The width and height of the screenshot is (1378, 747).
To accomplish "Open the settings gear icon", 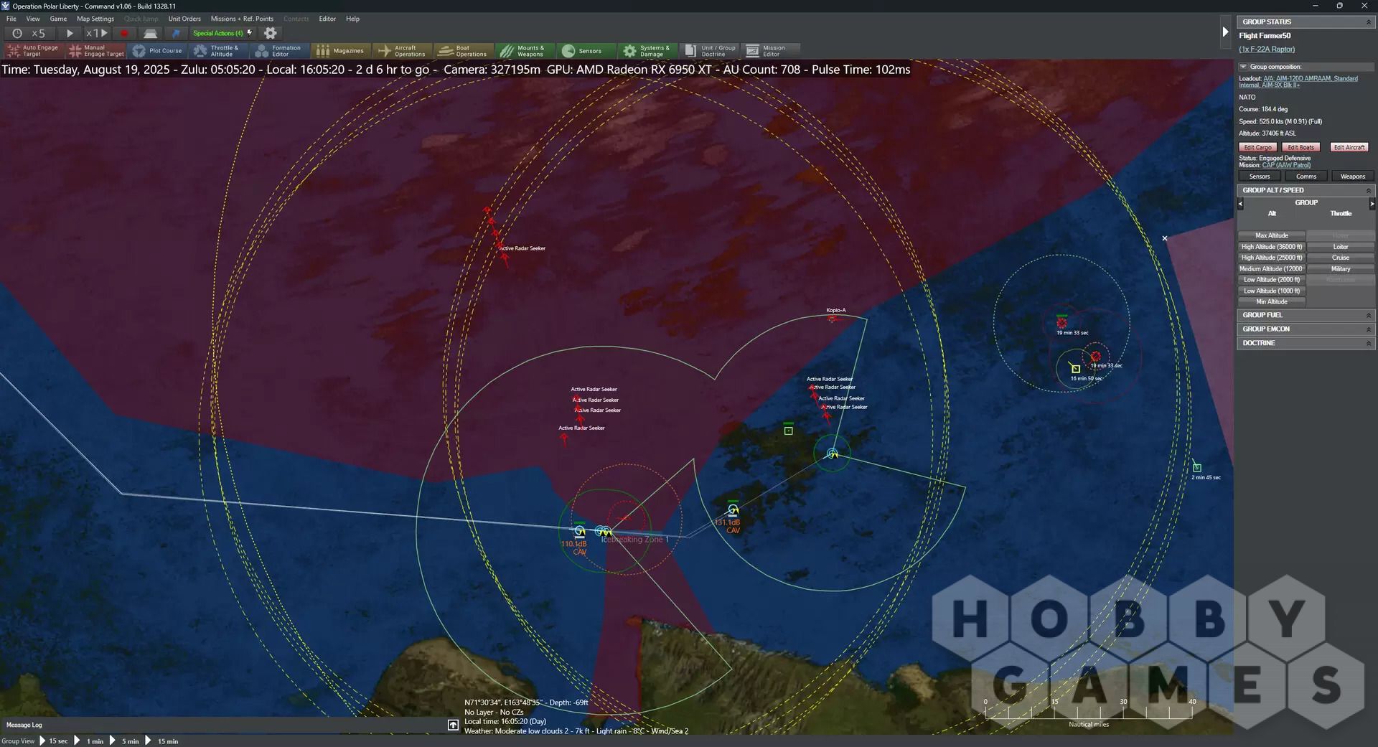I will click(x=271, y=33).
